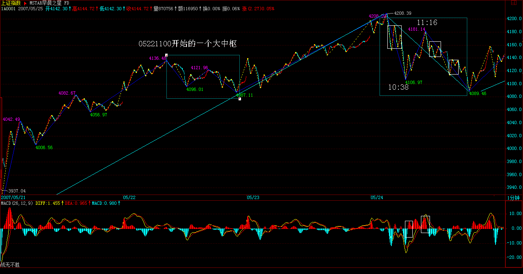
Task: Click the 05/23 date marker on the time axis
Action: click(253, 197)
